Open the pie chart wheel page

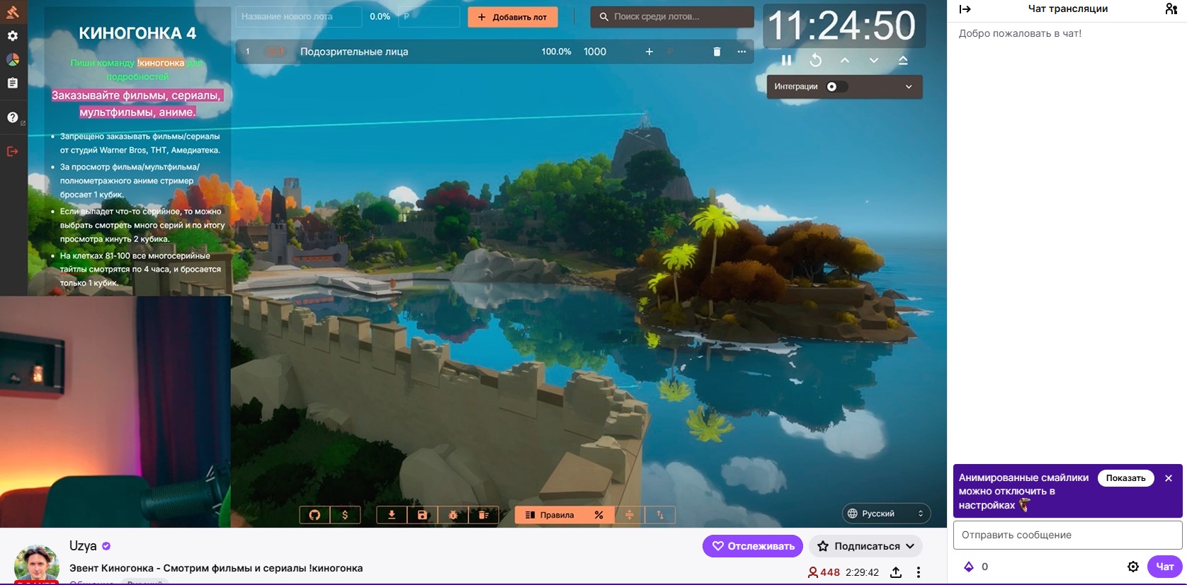pos(13,59)
